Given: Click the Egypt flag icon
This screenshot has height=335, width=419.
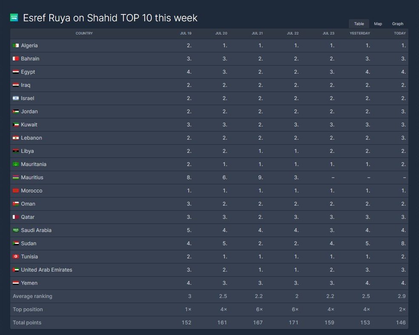Looking at the screenshot, I should [x=16, y=72].
